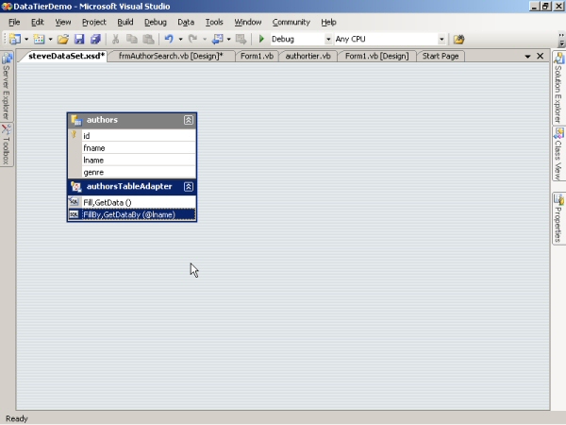This screenshot has width=566, height=425.
Task: Open the Navigate Backward dropdown arrow
Action: (228, 39)
